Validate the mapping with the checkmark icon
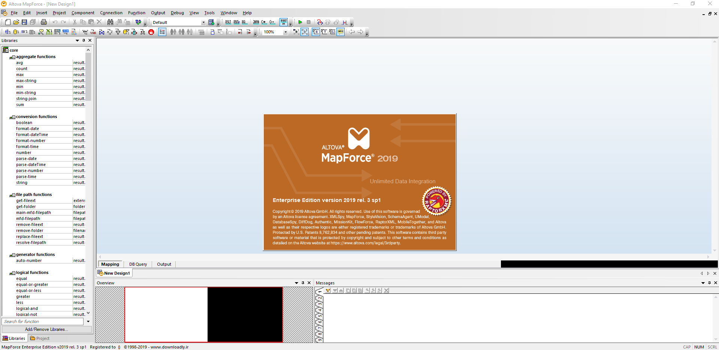This screenshot has width=719, height=350. (x=138, y=22)
